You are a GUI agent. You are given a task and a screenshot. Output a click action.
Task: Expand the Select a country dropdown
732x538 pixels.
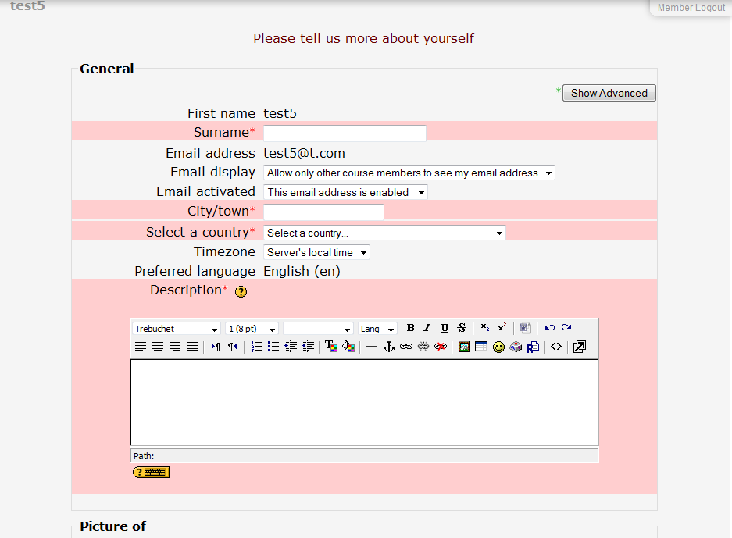coord(384,233)
